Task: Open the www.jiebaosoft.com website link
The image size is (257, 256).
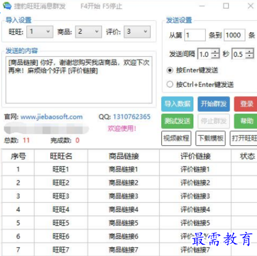Action: [x=51, y=117]
